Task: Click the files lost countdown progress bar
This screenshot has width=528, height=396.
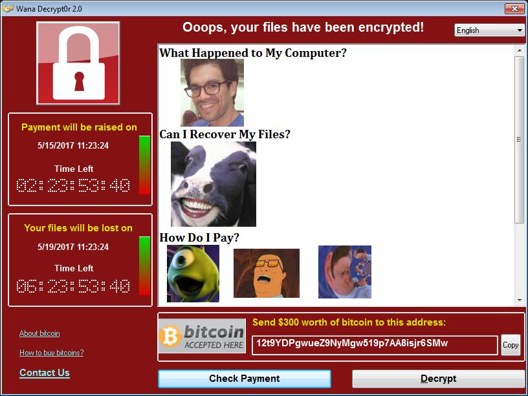Action: [x=144, y=266]
